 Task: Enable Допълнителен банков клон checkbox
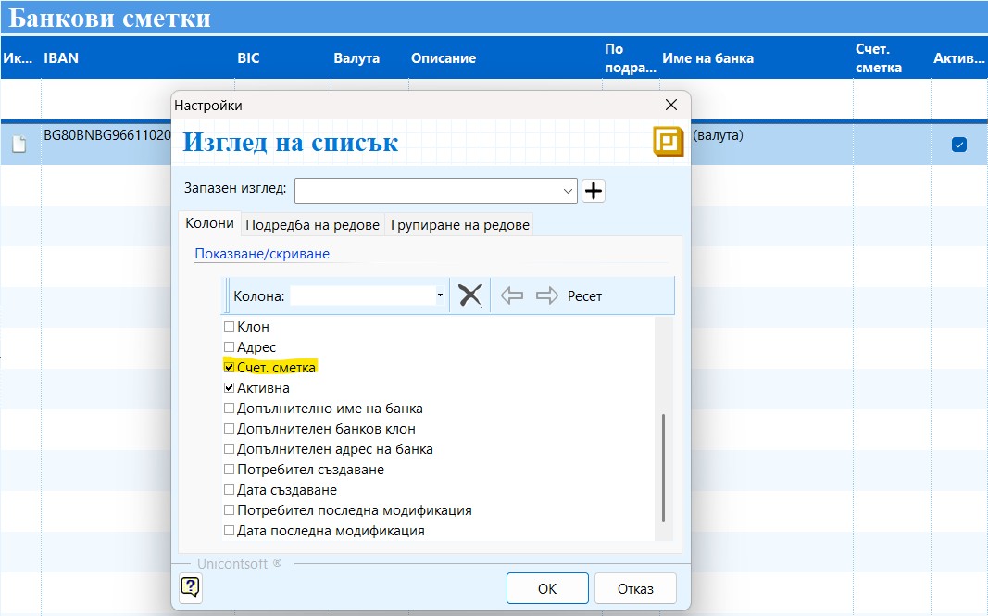pyautogui.click(x=230, y=429)
